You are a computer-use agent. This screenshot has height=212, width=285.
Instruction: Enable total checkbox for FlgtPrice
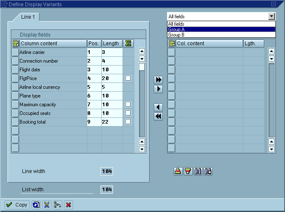(x=128, y=78)
